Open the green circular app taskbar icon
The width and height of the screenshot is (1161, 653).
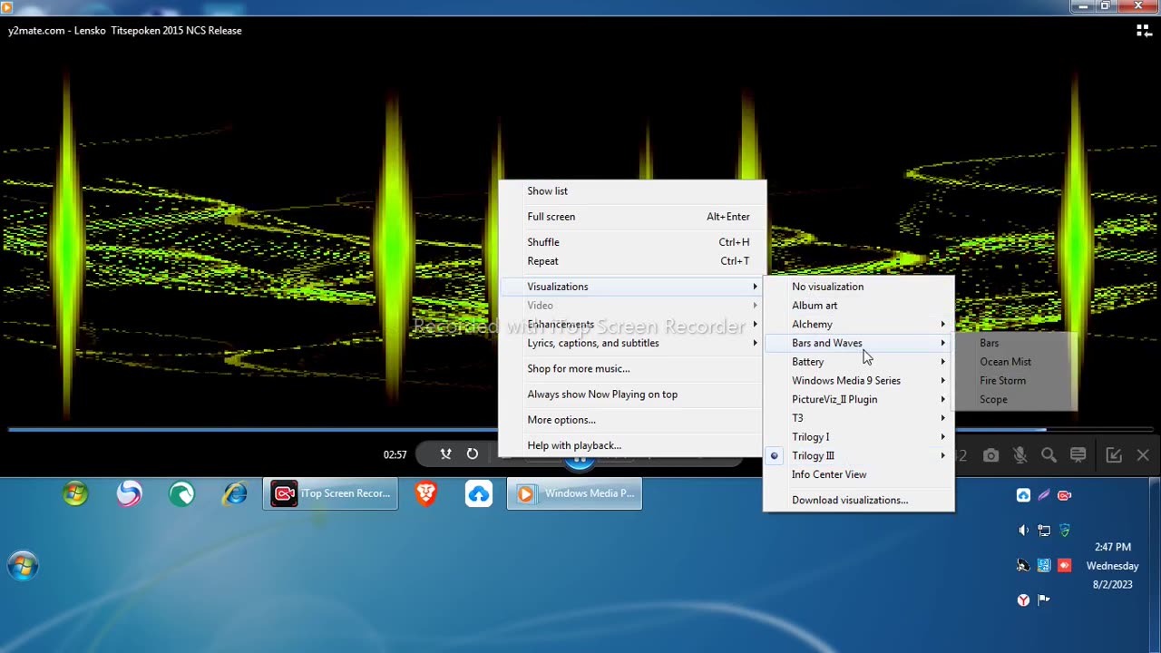(181, 493)
